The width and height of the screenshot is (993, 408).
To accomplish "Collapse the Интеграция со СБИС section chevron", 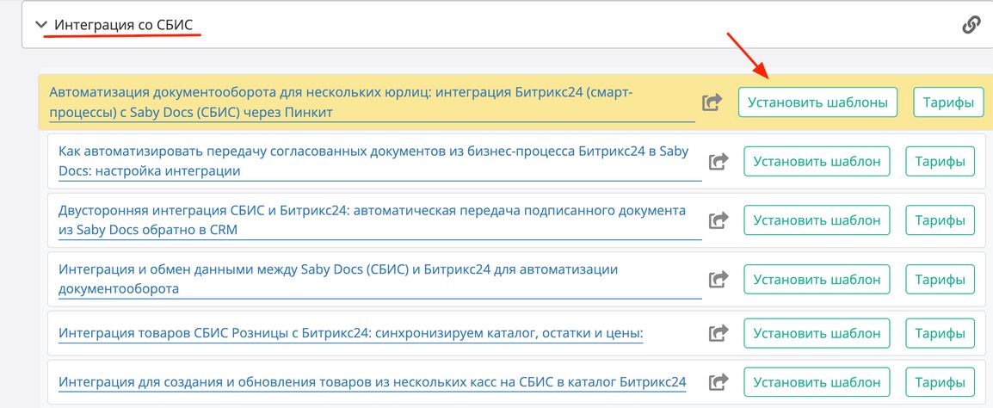I will 40,25.
